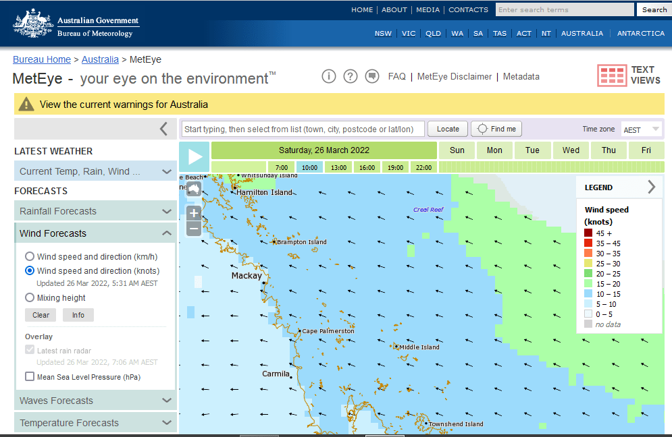Click the map zoom in plus button

pos(194,213)
